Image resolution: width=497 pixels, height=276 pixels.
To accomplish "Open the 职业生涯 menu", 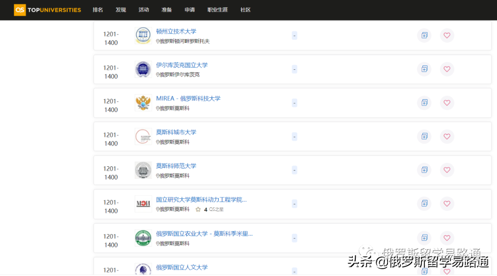I will click(217, 10).
